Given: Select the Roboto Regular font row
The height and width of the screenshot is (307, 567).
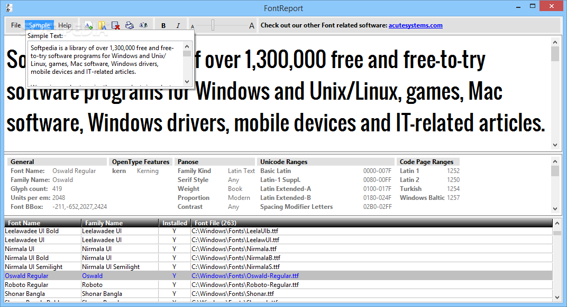Looking at the screenshot, I should click(x=278, y=285).
